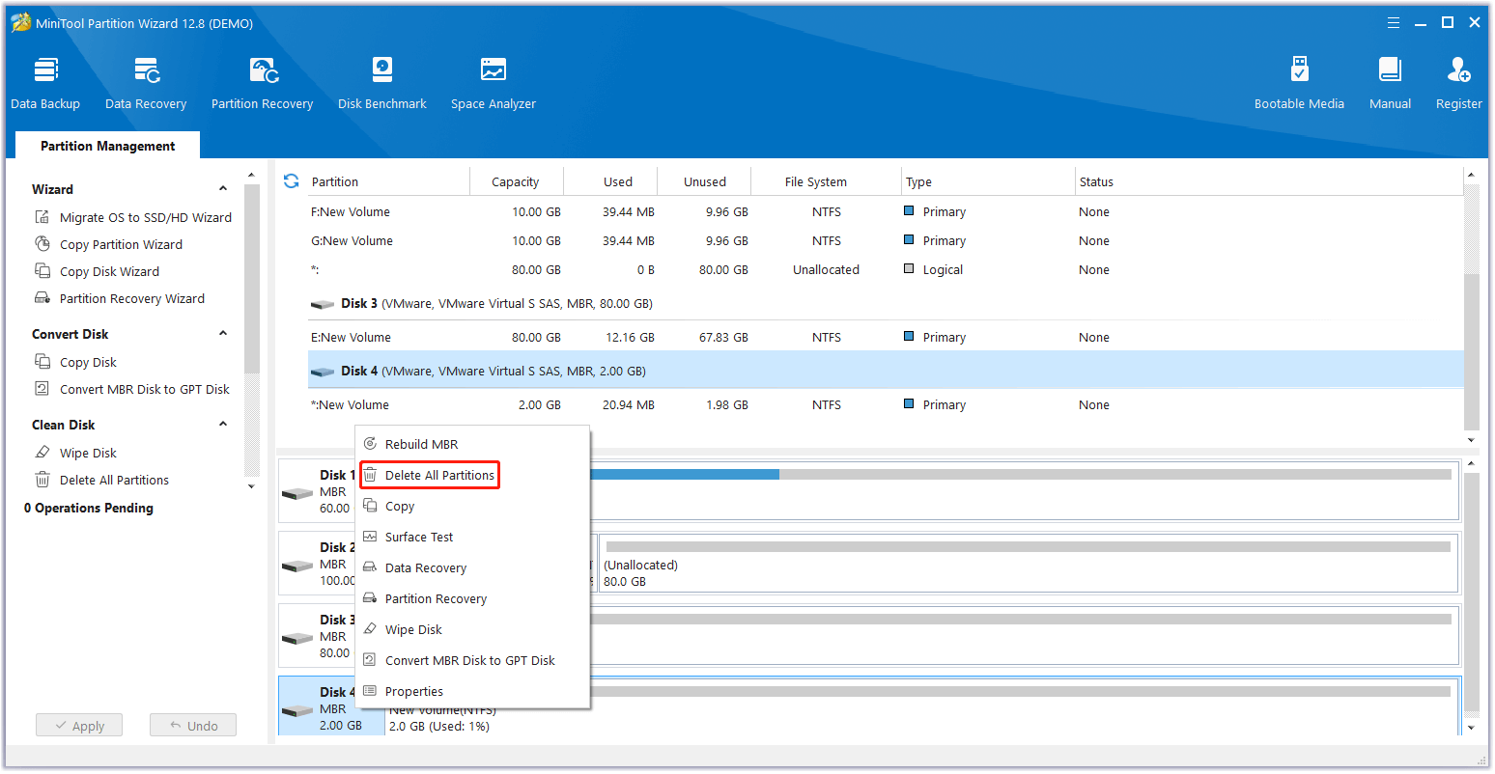
Task: Sort by the Capacity column header
Action: tap(516, 181)
